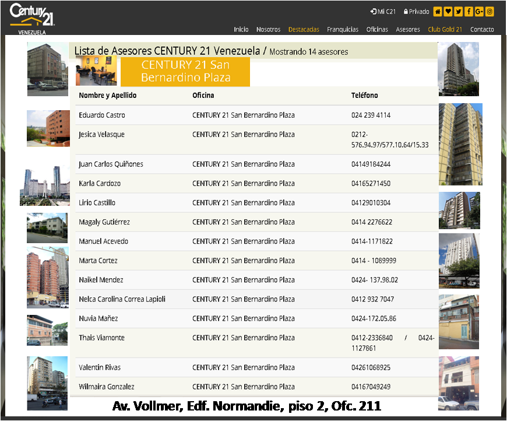Click the Century 21 Venezuela logo

[32, 19]
